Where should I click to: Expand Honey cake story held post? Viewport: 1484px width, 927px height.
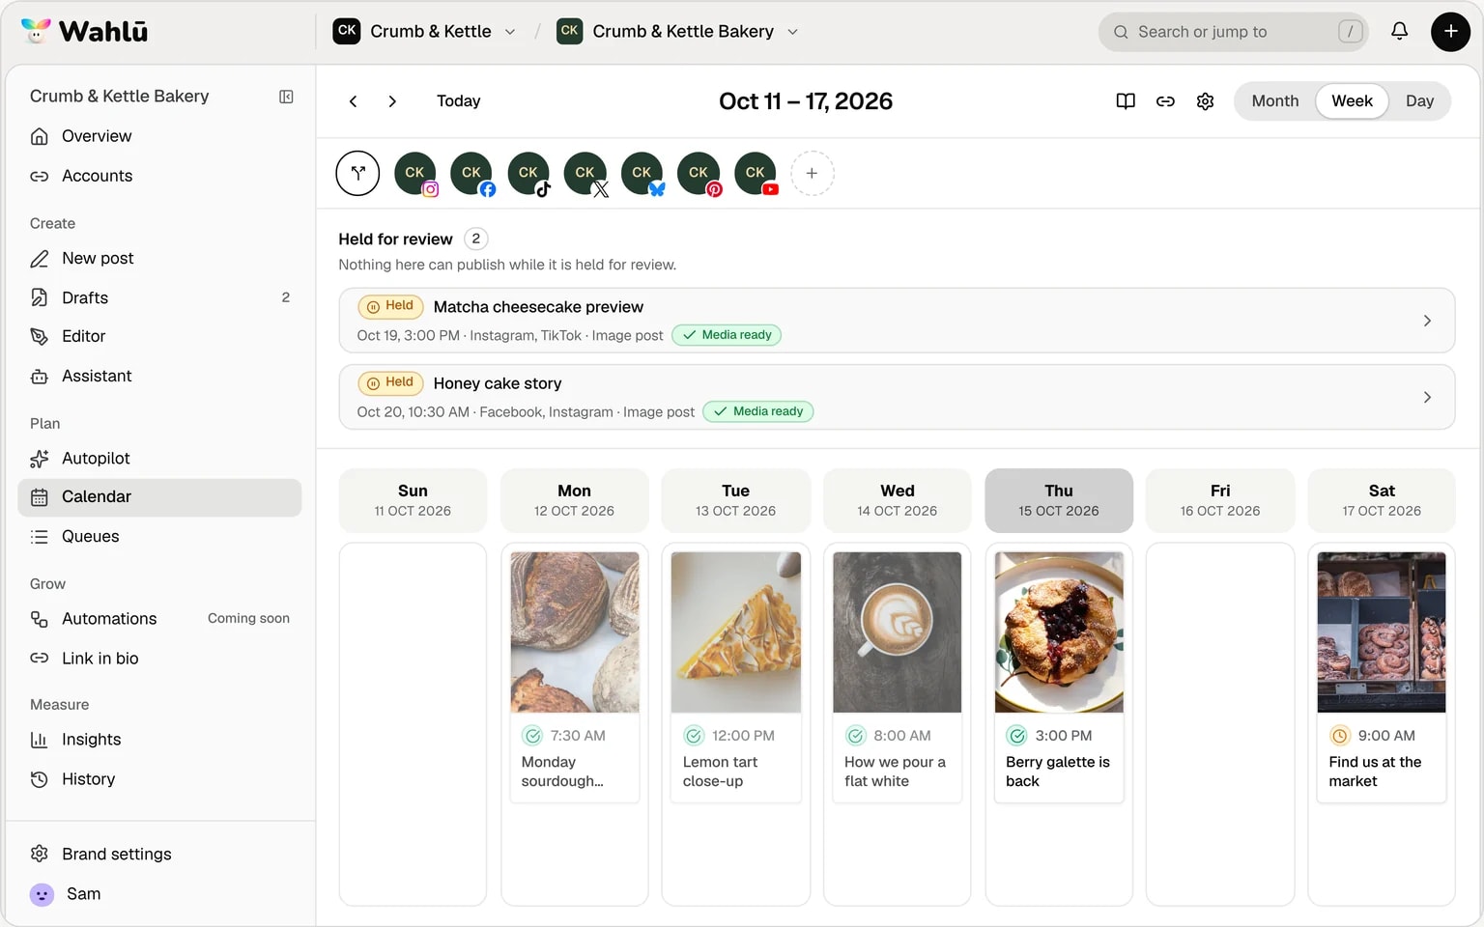(897, 397)
